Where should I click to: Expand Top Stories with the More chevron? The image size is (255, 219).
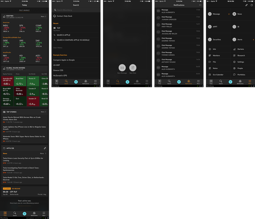tap(44, 112)
